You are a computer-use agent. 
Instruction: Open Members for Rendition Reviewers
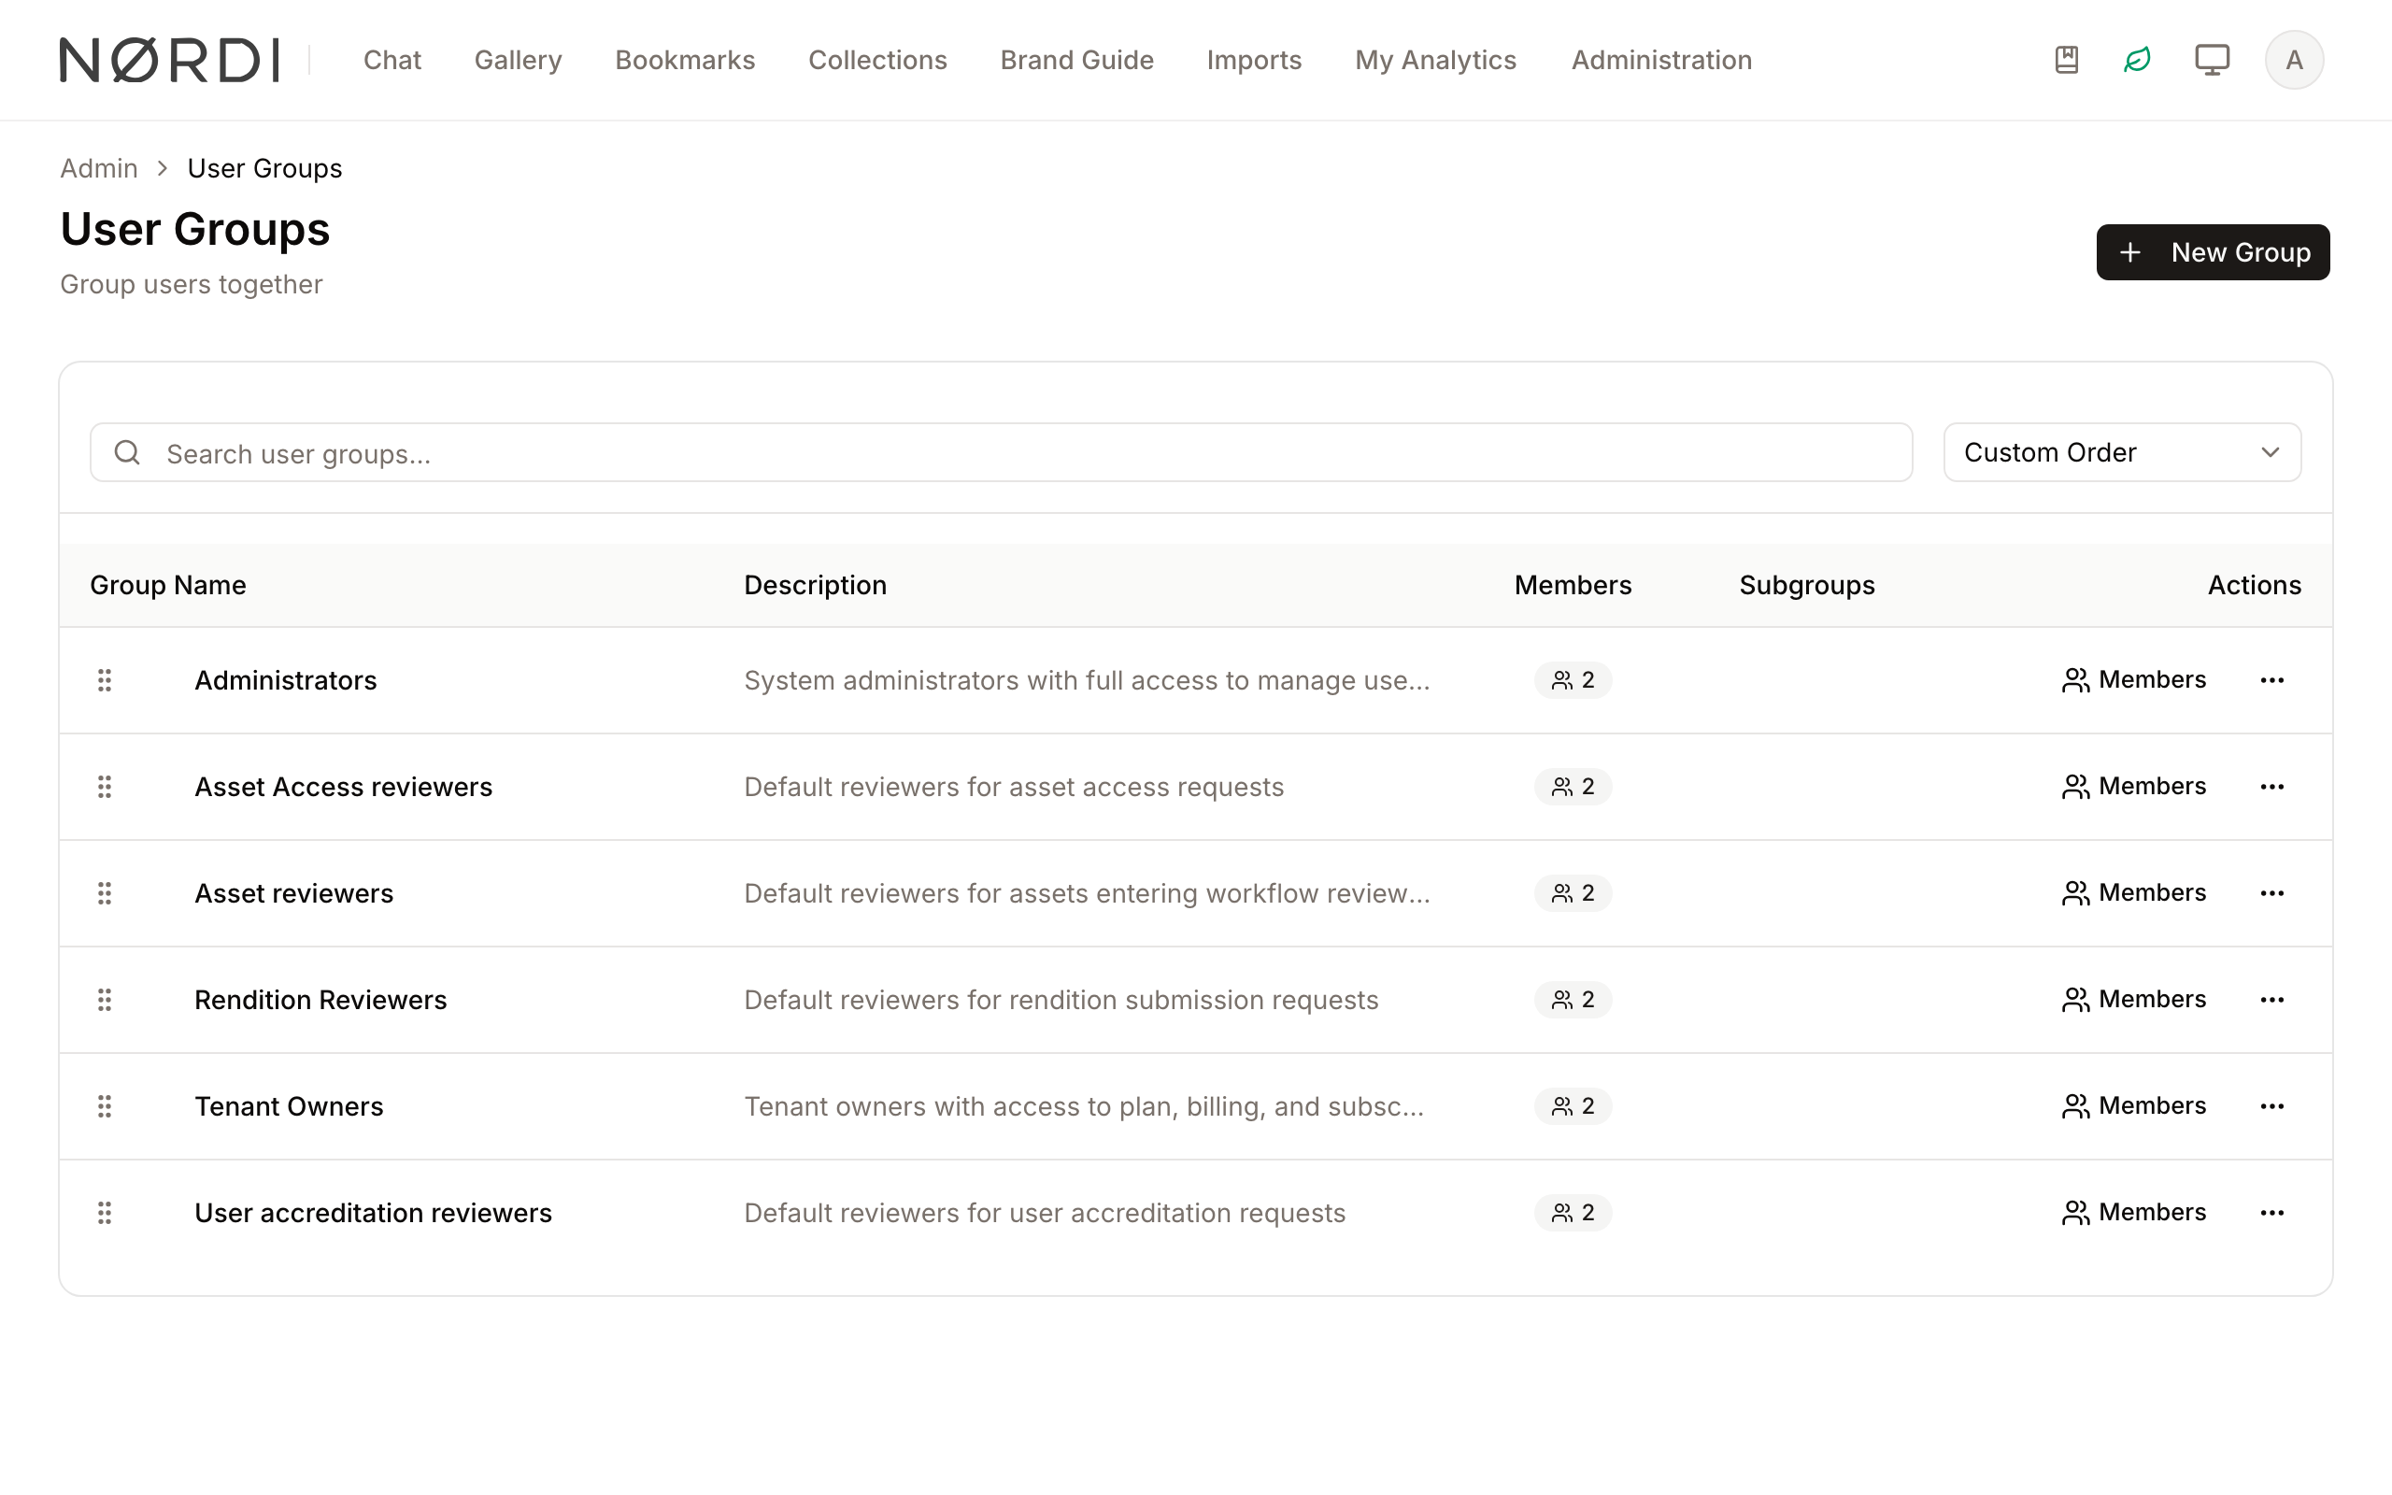click(x=2134, y=1000)
